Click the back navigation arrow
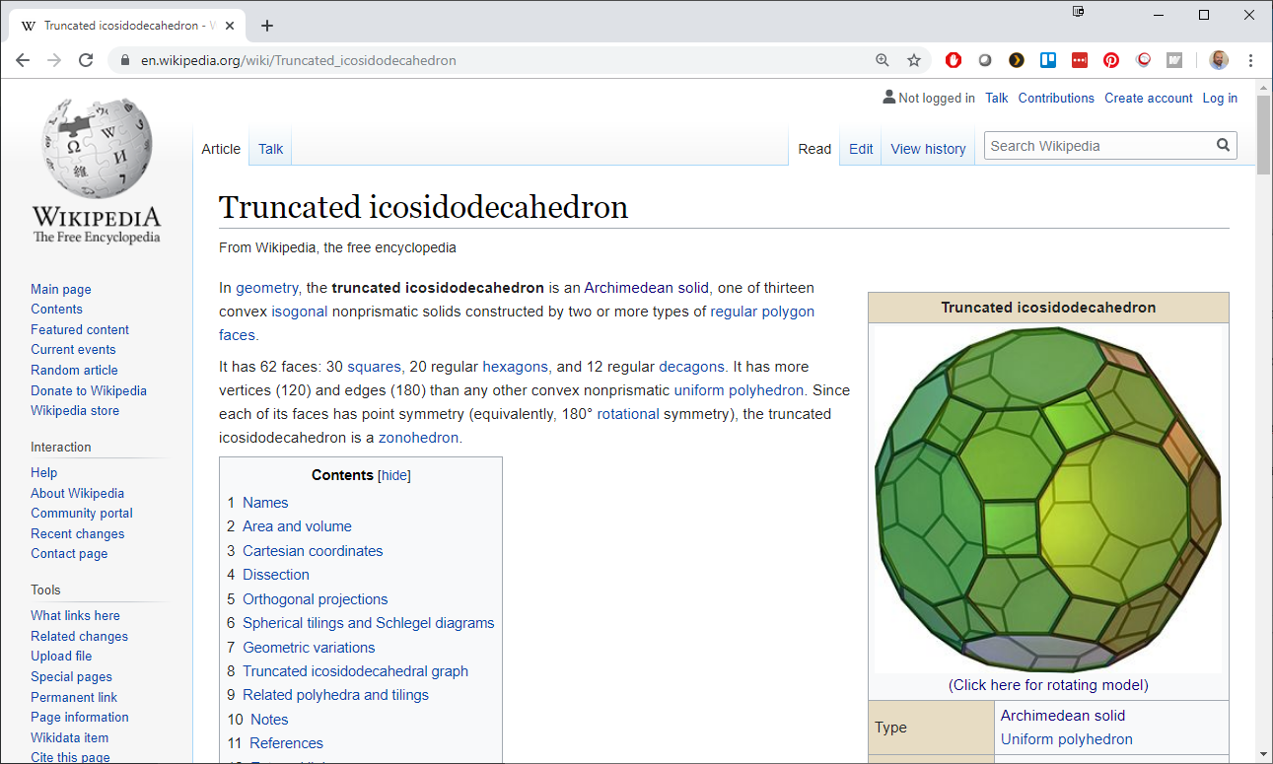Screen dimensions: 1273x764 [23, 60]
